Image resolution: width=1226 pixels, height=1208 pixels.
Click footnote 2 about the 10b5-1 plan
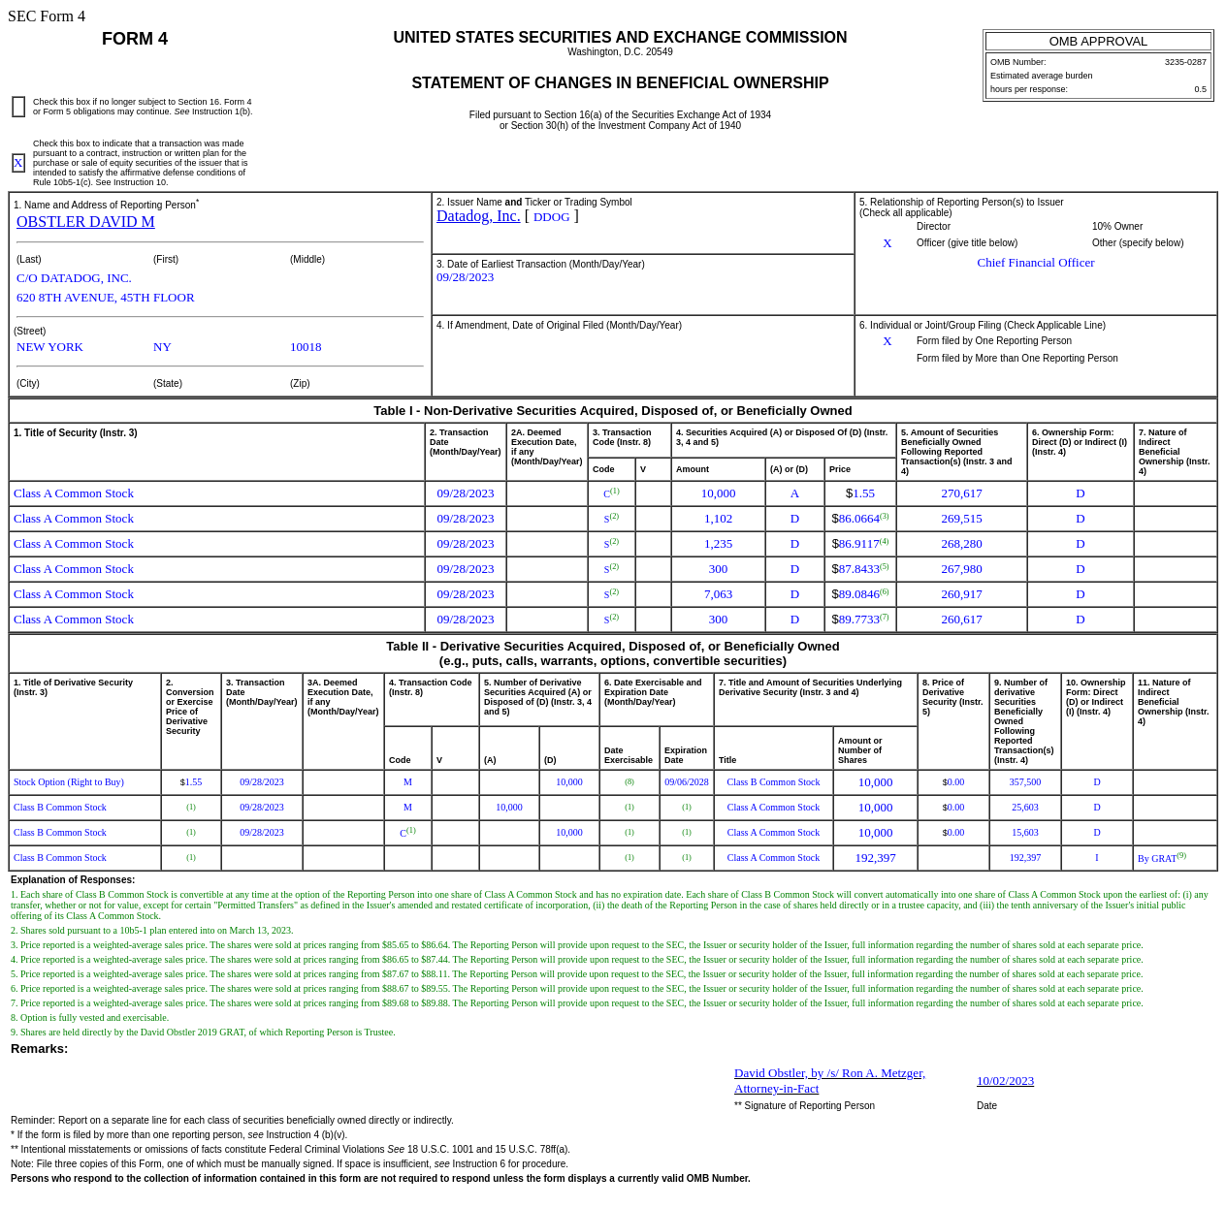coord(152,931)
